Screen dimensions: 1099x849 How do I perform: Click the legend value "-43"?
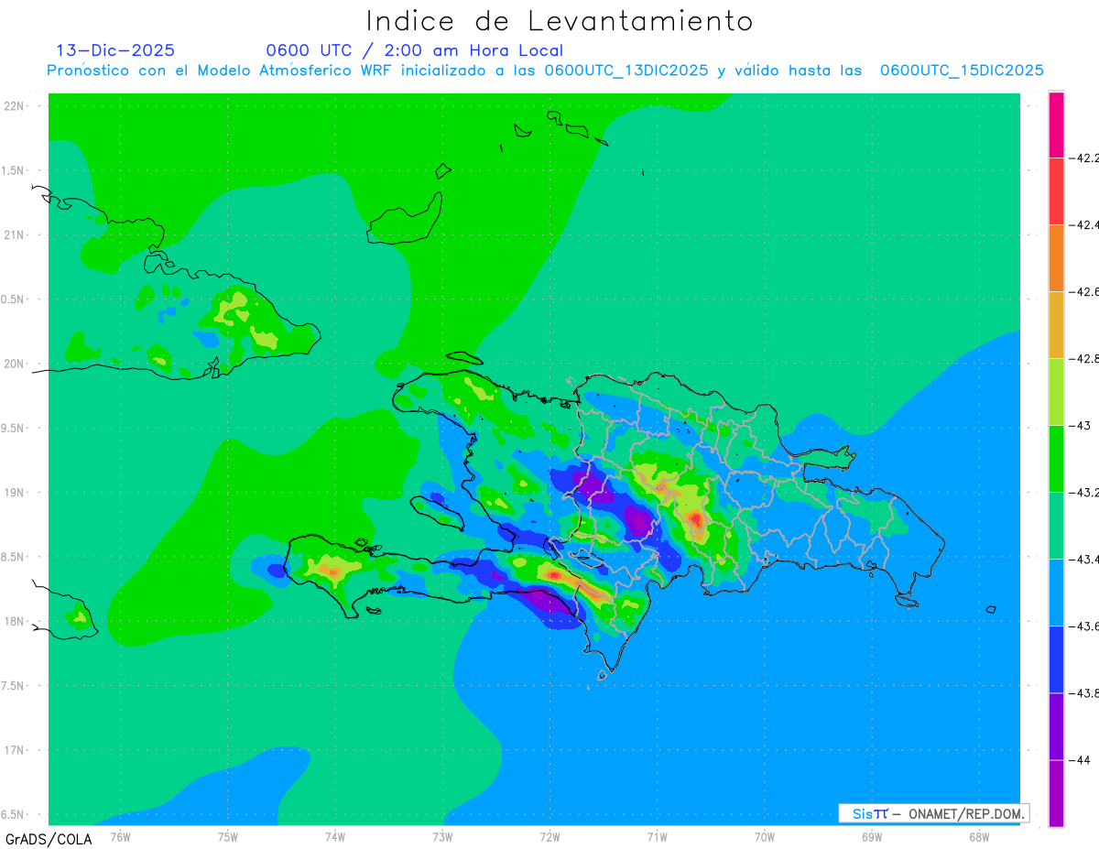(x=1082, y=425)
